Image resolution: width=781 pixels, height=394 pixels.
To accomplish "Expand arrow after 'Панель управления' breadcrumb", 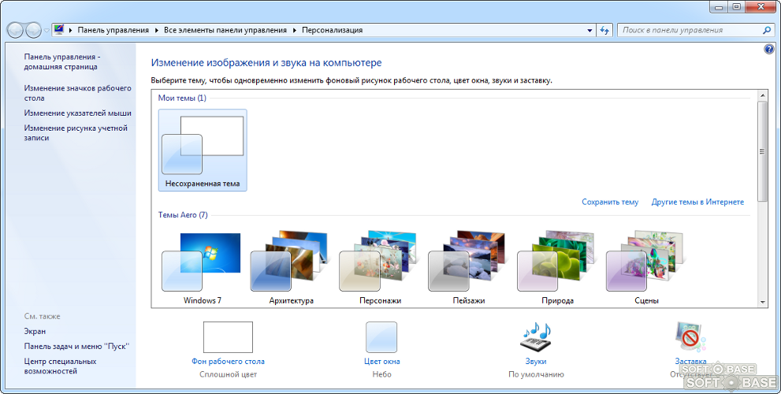I will coord(156,30).
